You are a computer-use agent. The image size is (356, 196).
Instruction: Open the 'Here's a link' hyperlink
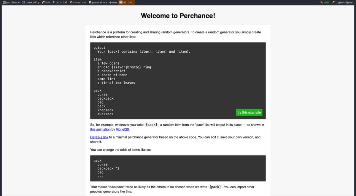[99, 137]
